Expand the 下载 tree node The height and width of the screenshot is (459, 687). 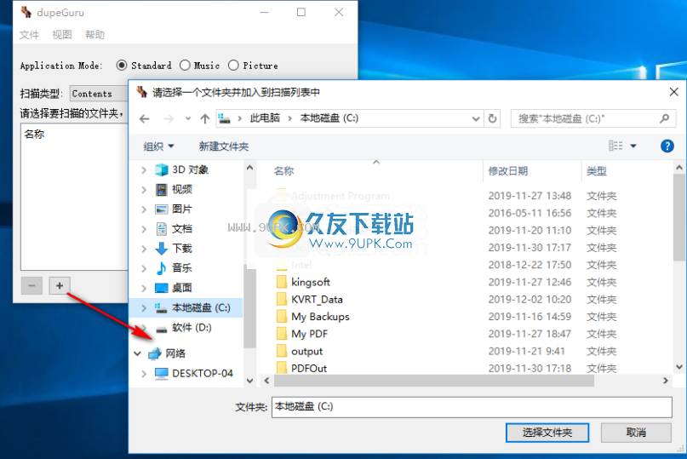click(144, 249)
